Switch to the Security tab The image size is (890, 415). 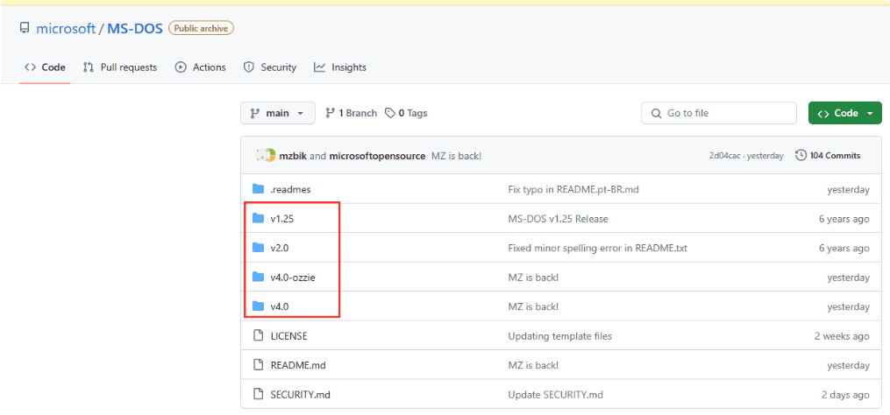pos(269,67)
